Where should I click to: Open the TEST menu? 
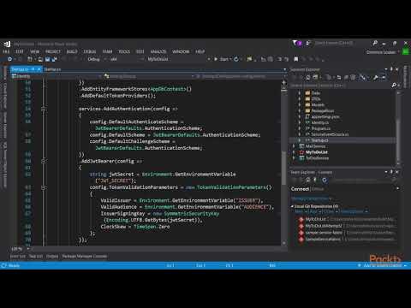coord(140,51)
